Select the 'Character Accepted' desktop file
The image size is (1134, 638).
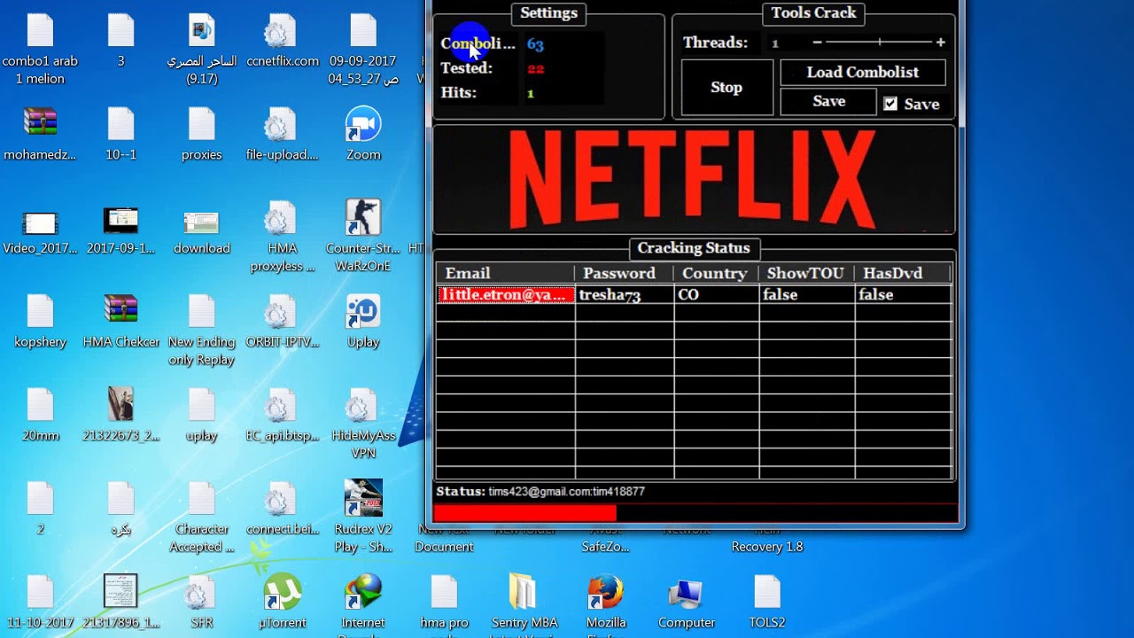(202, 517)
